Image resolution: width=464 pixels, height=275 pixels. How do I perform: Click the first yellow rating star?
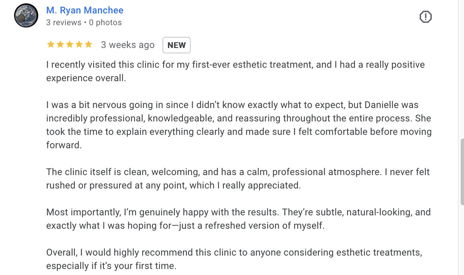coord(51,45)
